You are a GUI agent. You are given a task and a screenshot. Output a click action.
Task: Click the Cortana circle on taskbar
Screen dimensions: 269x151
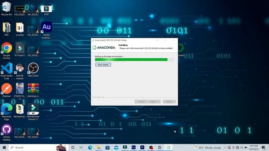(73, 147)
